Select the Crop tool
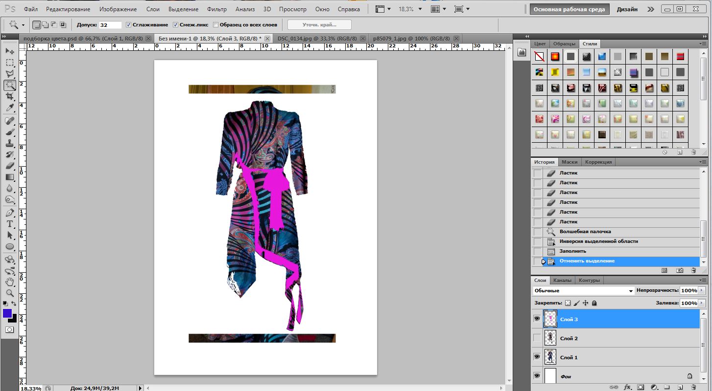 10,97
